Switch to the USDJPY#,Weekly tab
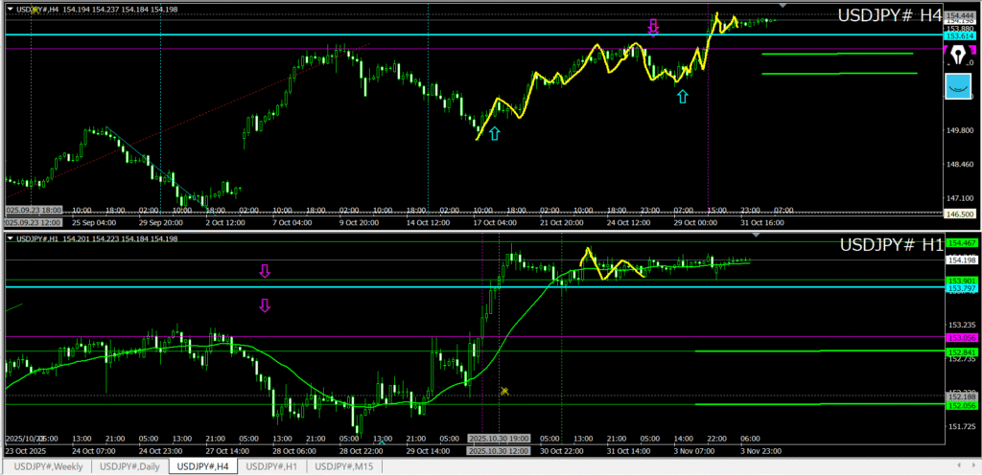The width and height of the screenshot is (982, 475). tap(46, 466)
